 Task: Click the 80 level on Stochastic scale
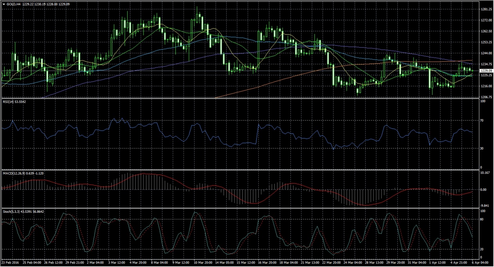tap(483, 220)
